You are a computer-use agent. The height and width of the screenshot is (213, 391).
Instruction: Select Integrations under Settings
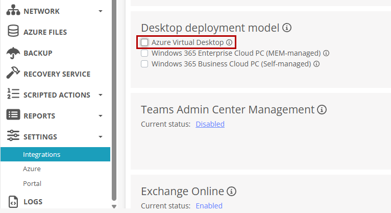pyautogui.click(x=55, y=154)
